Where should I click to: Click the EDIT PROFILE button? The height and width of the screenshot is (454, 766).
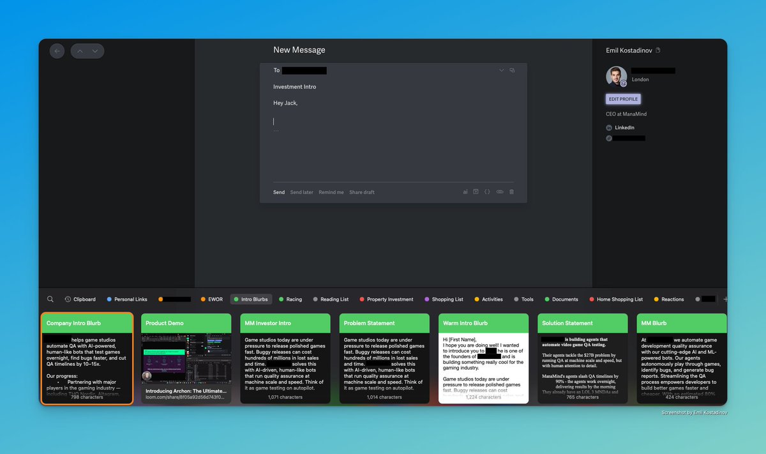623,99
